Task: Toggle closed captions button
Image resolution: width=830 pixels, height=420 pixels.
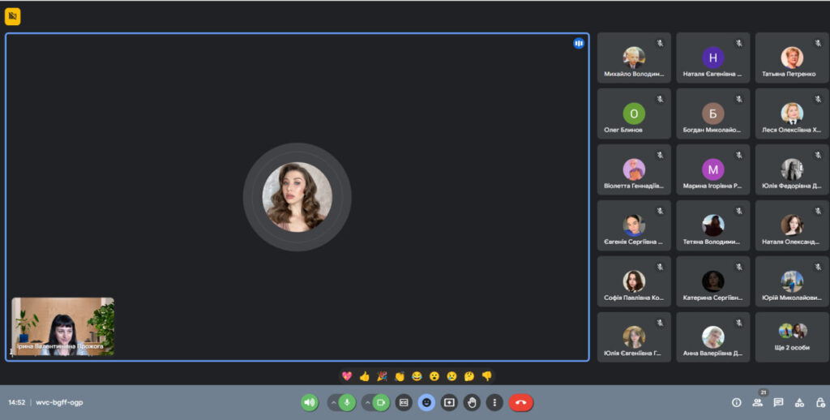Action: [404, 402]
